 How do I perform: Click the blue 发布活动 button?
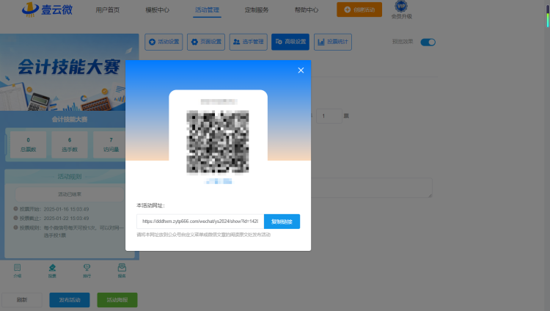pyautogui.click(x=70, y=300)
